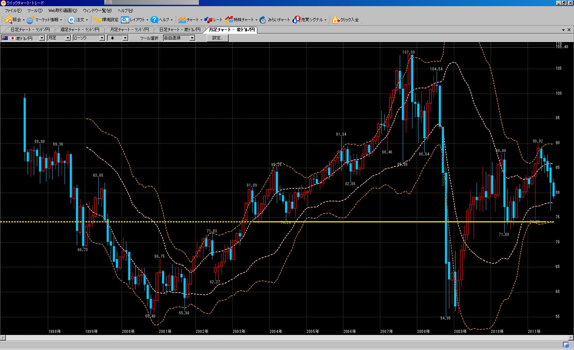Click the レイアウト layout toolbar icon
The image size is (574, 350).
(125, 20)
